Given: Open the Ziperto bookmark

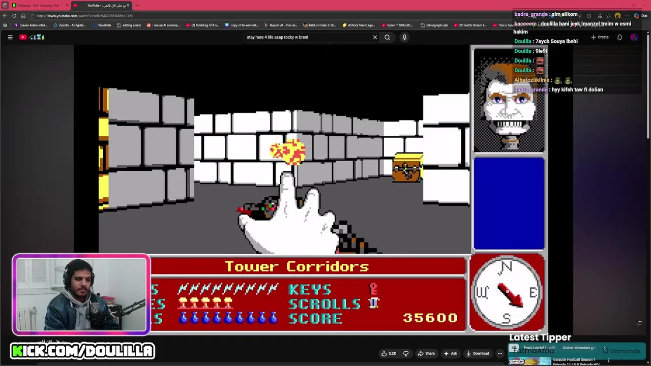Looking at the screenshot, I should 70,25.
